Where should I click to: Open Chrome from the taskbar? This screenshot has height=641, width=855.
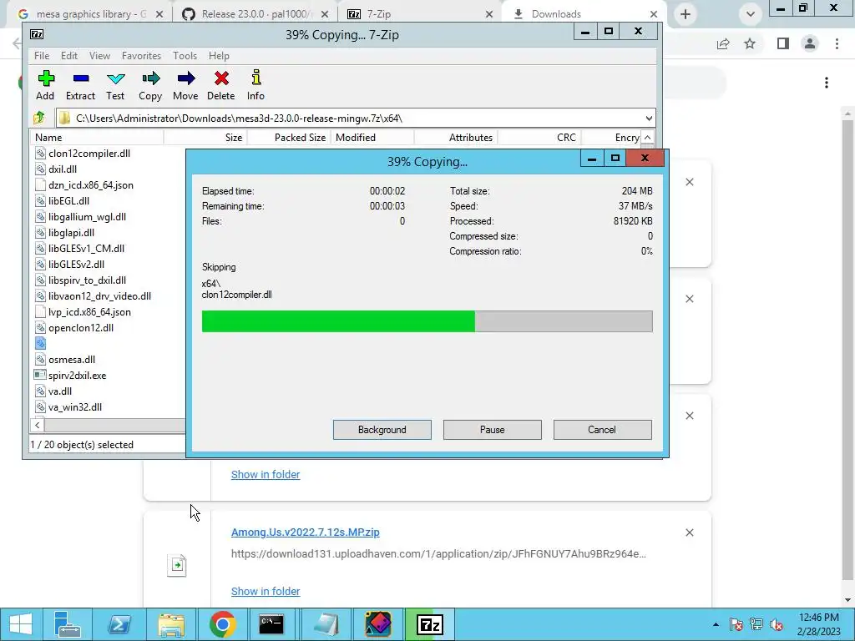coord(222,624)
